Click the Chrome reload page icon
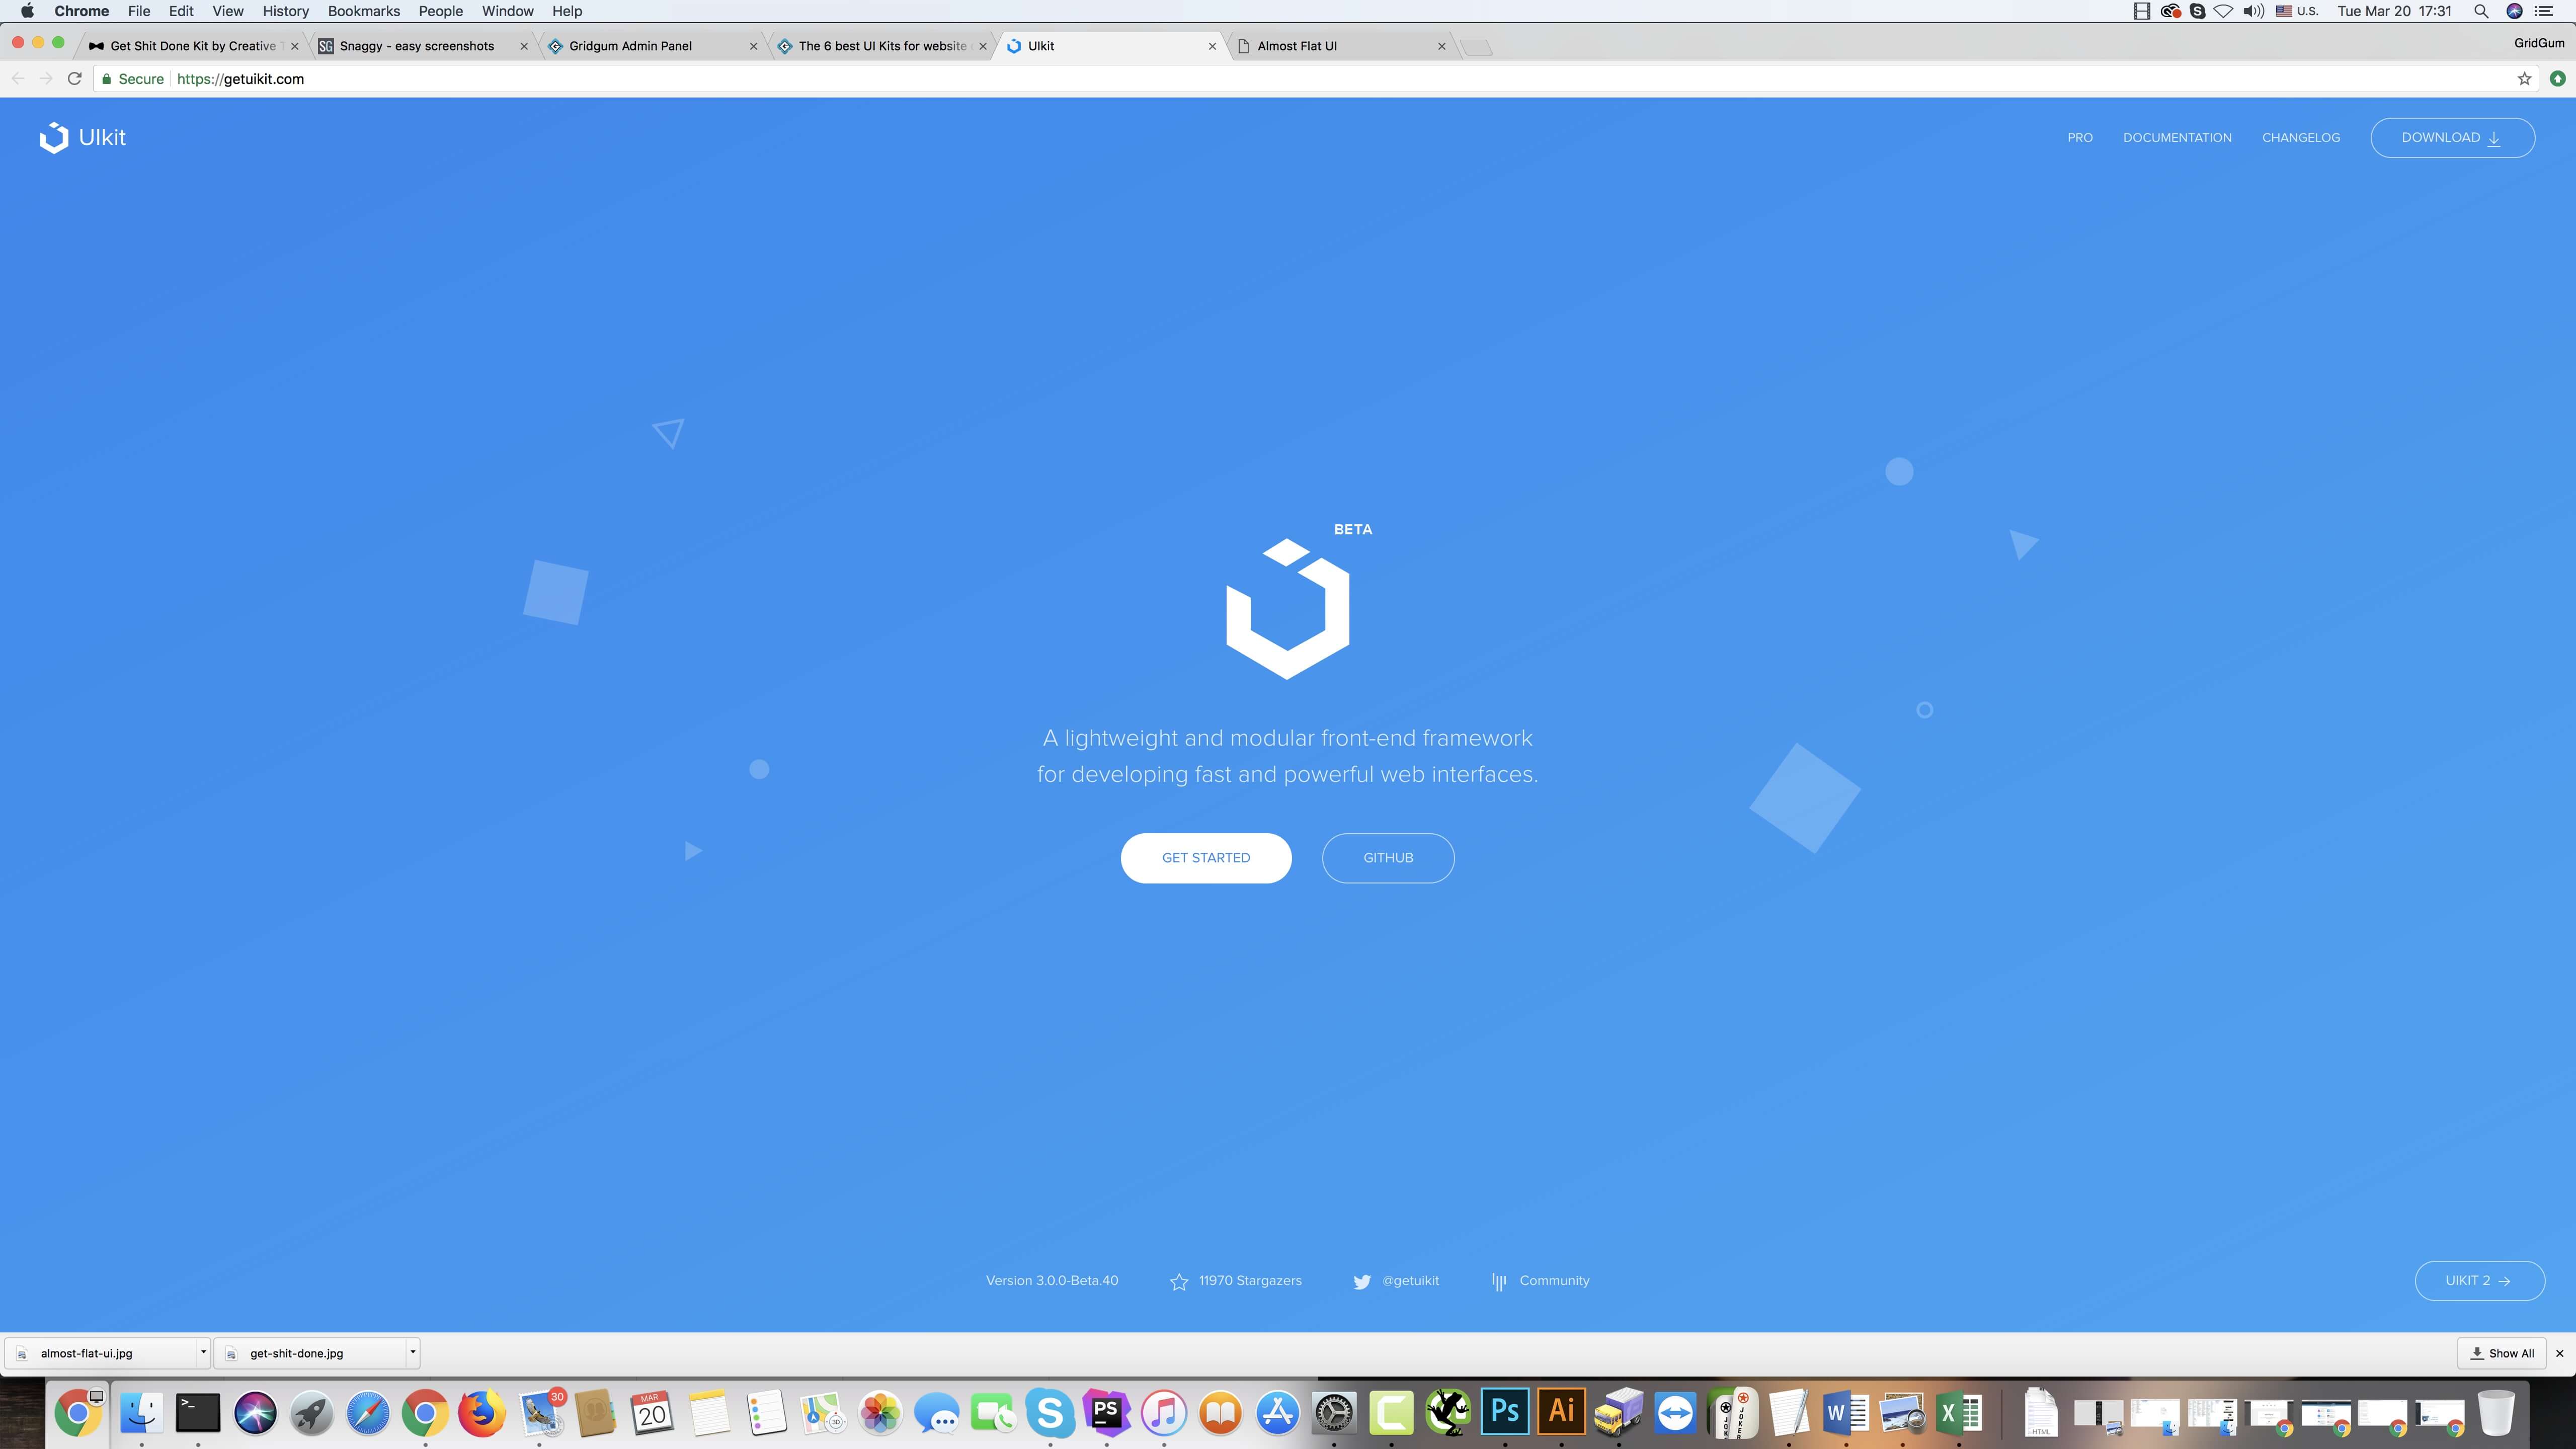 (x=74, y=79)
